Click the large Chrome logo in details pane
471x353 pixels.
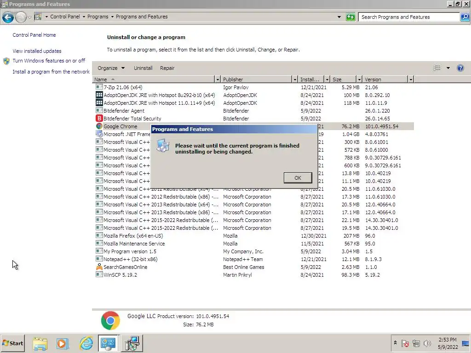click(x=110, y=320)
